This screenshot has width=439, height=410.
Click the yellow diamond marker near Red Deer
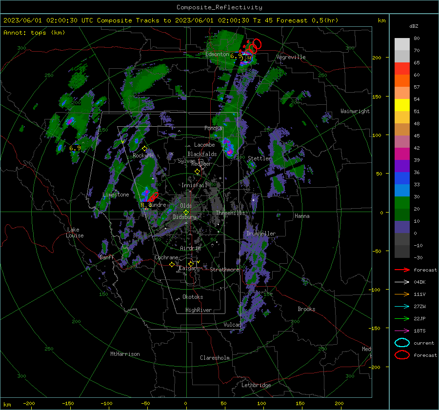pyautogui.click(x=198, y=171)
